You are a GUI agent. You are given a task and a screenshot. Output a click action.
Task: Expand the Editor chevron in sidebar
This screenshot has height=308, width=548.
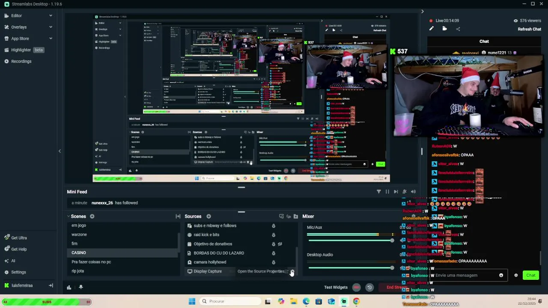click(x=51, y=15)
